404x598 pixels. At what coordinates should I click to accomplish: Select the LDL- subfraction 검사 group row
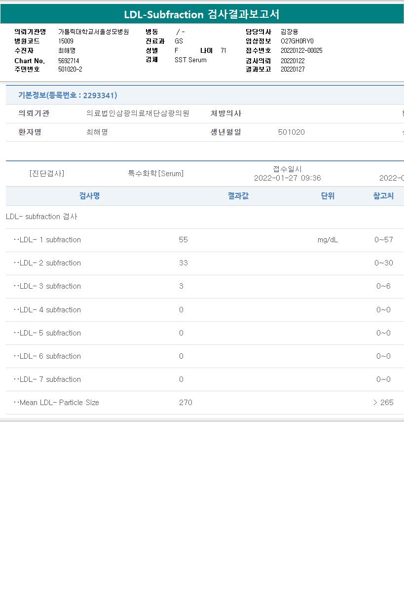tap(205, 217)
